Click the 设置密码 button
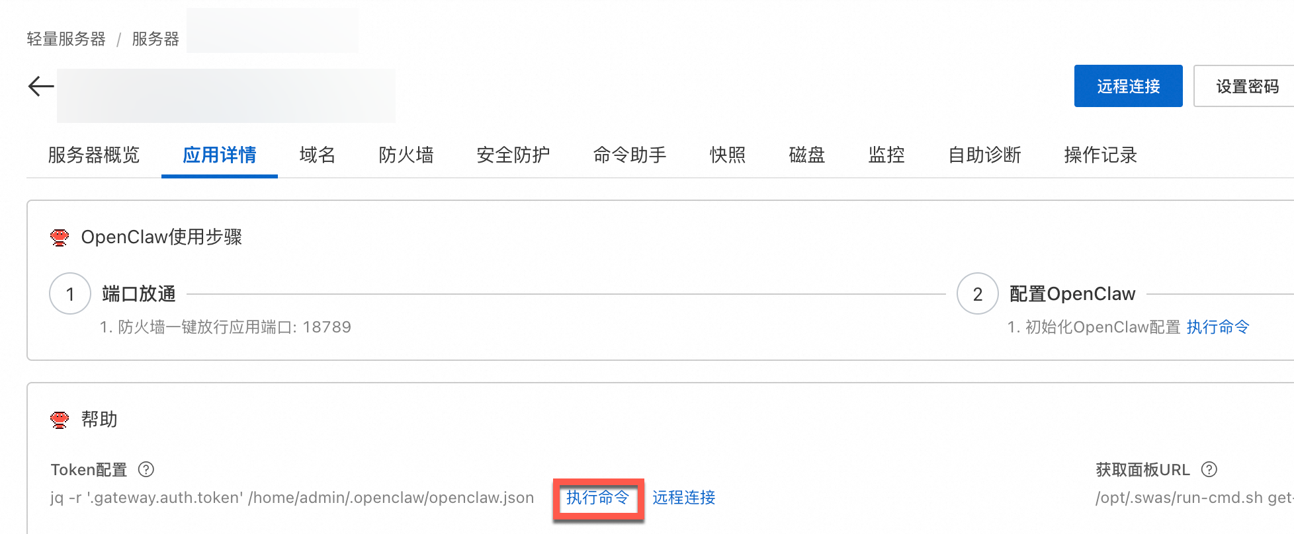1294x534 pixels. (1244, 86)
